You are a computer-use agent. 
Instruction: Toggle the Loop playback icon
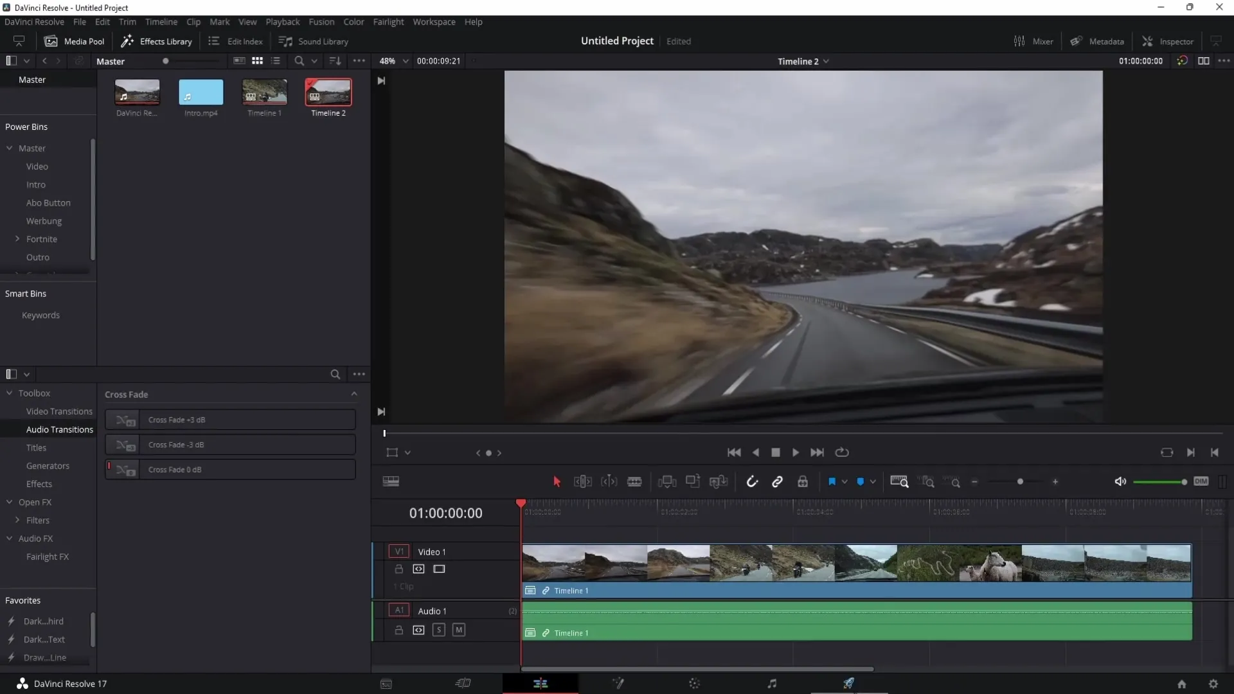[x=841, y=452]
